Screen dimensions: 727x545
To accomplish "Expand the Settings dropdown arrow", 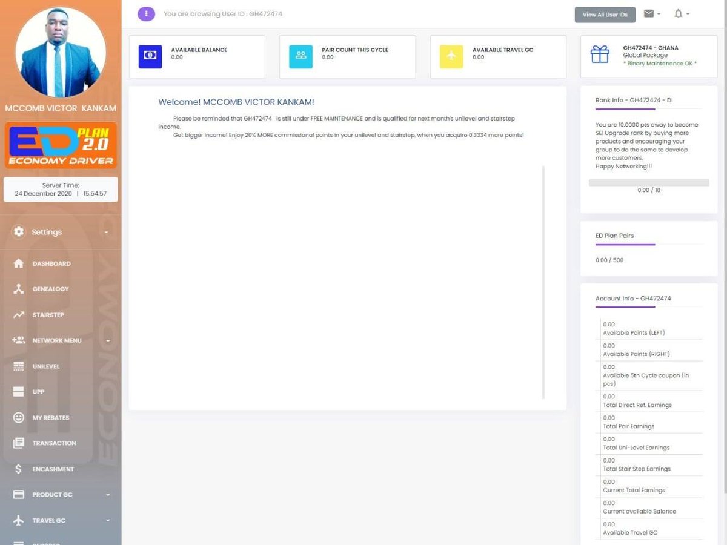I will pyautogui.click(x=107, y=233).
